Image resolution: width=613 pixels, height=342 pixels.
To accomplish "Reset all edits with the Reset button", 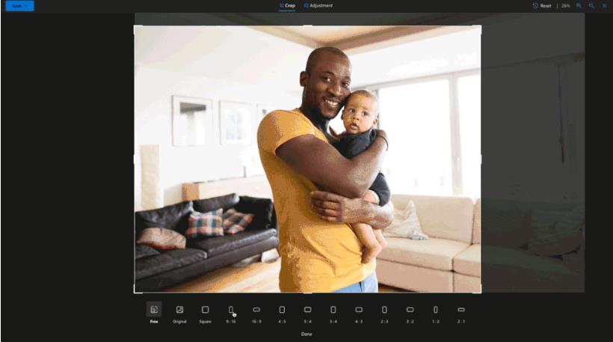I will [x=542, y=6].
